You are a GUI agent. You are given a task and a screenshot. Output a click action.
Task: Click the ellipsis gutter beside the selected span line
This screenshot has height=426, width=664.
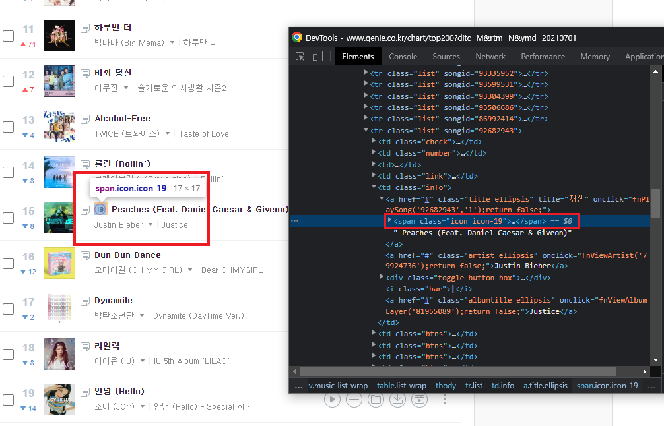tap(295, 221)
